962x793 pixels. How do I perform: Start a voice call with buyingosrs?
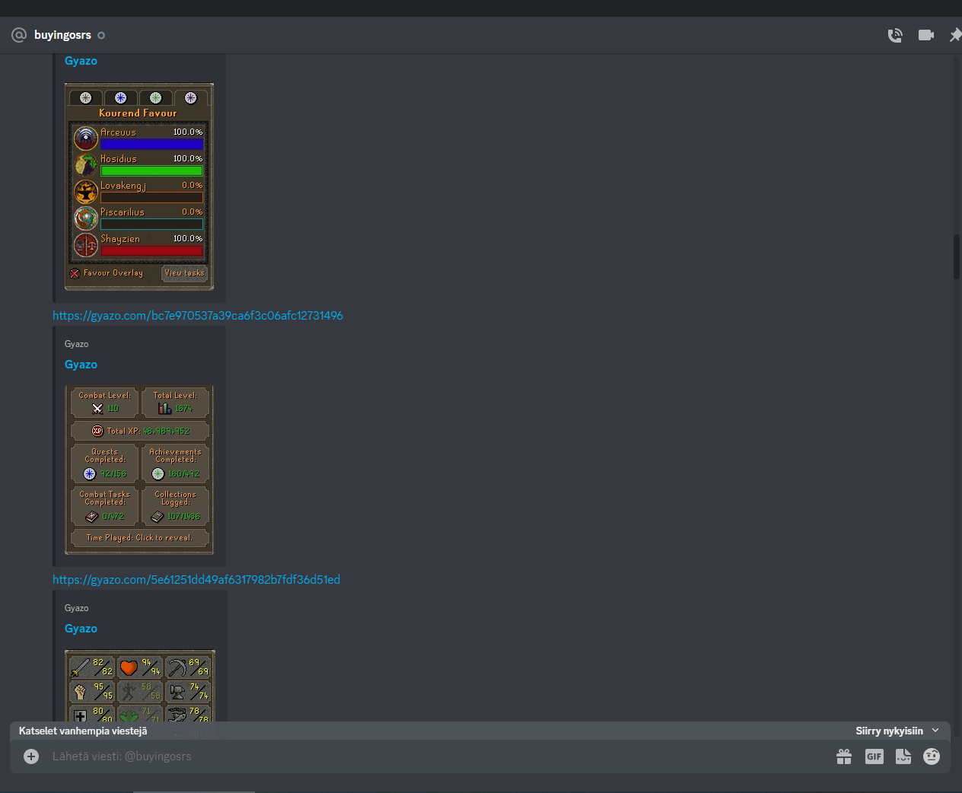tap(895, 35)
